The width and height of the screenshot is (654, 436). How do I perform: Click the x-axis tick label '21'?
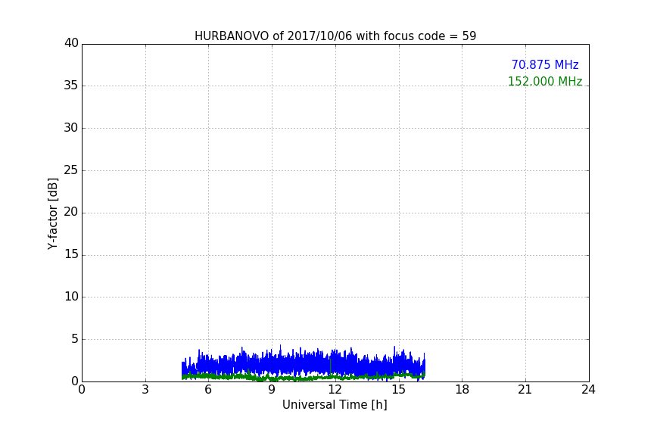(x=525, y=390)
